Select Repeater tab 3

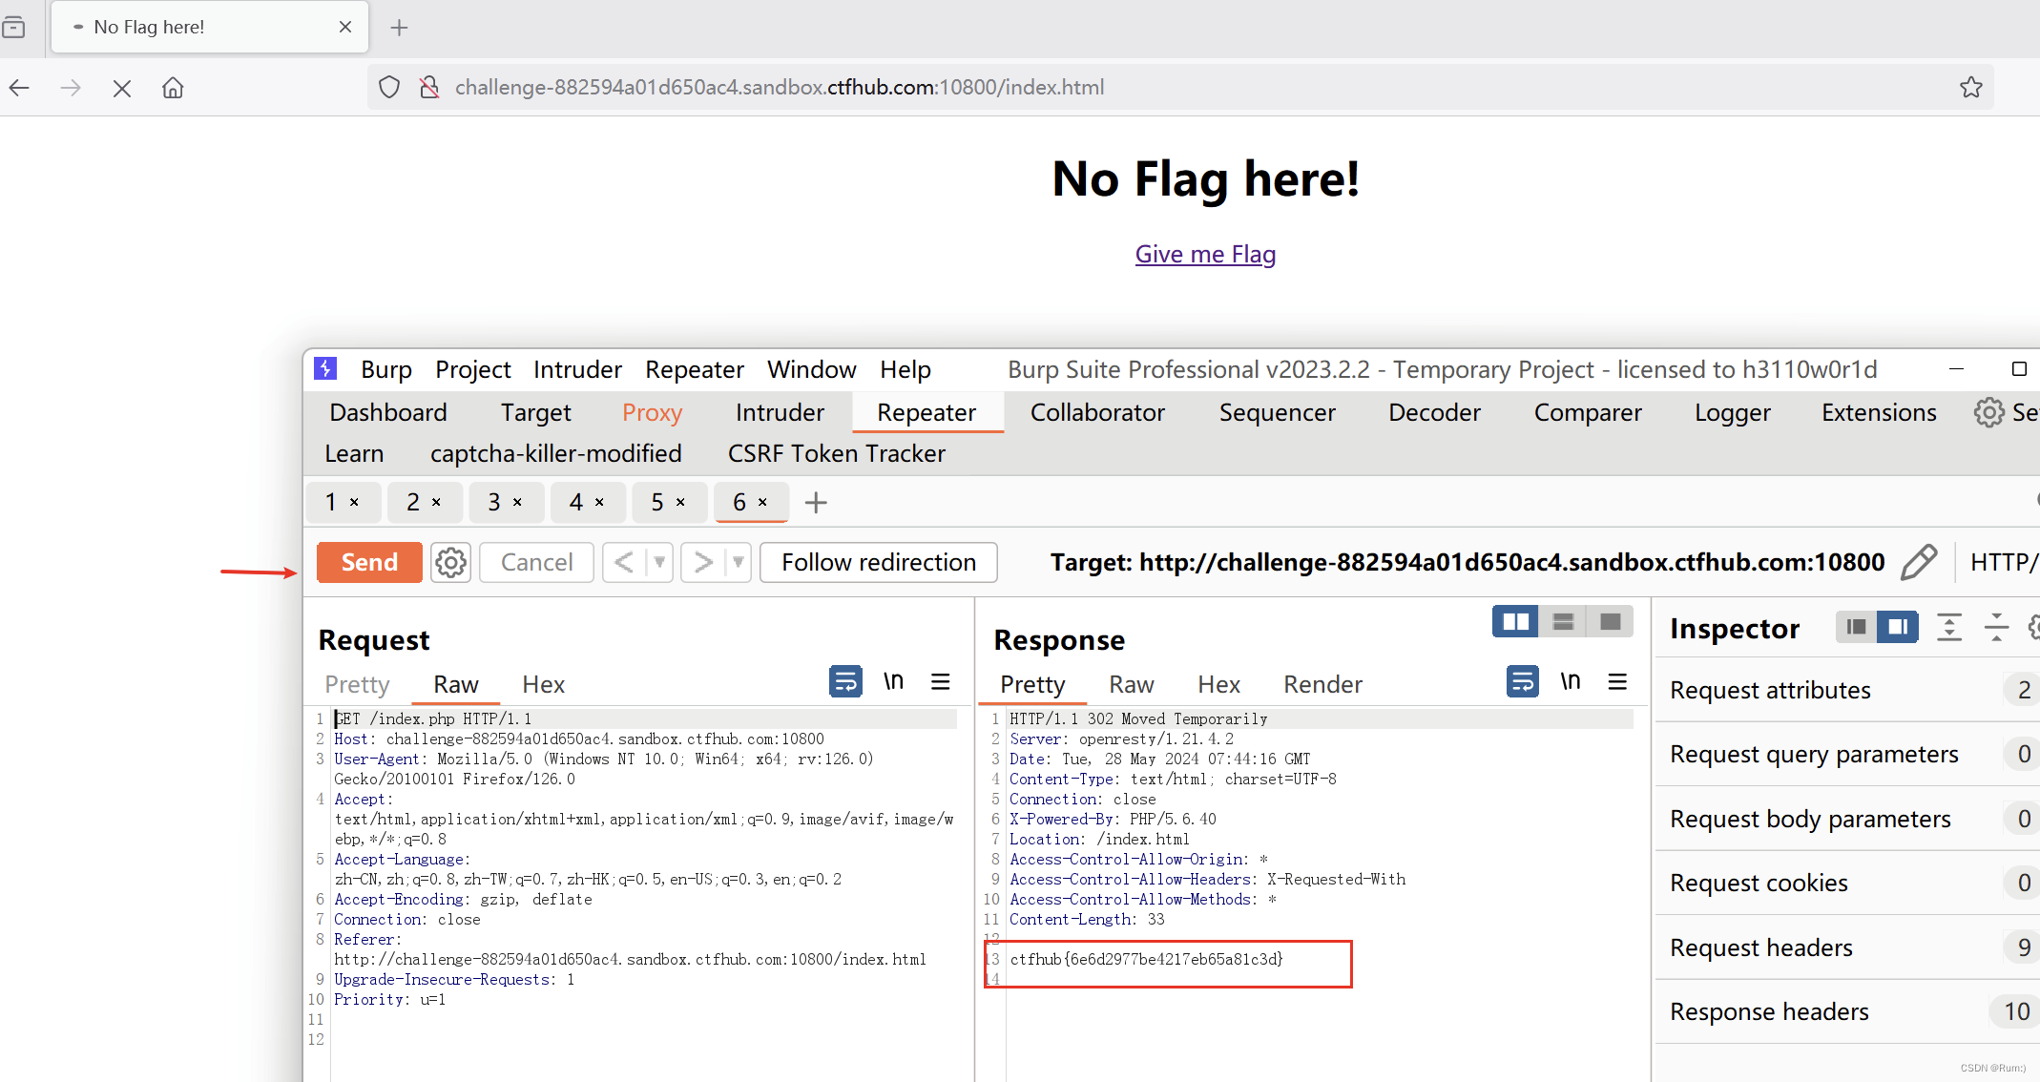pyautogui.click(x=494, y=502)
